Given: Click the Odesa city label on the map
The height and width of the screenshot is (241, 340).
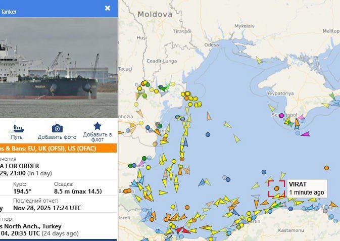Looking at the screenshot, I should [212, 45].
